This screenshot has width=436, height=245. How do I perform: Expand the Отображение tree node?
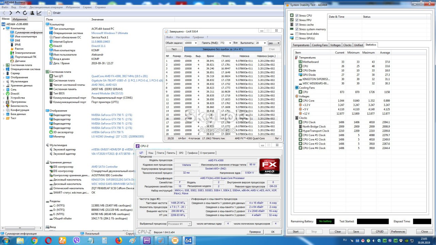click(4, 77)
